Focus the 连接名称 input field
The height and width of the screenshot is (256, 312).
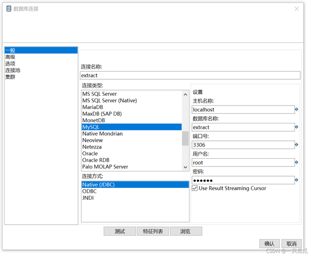coord(190,75)
